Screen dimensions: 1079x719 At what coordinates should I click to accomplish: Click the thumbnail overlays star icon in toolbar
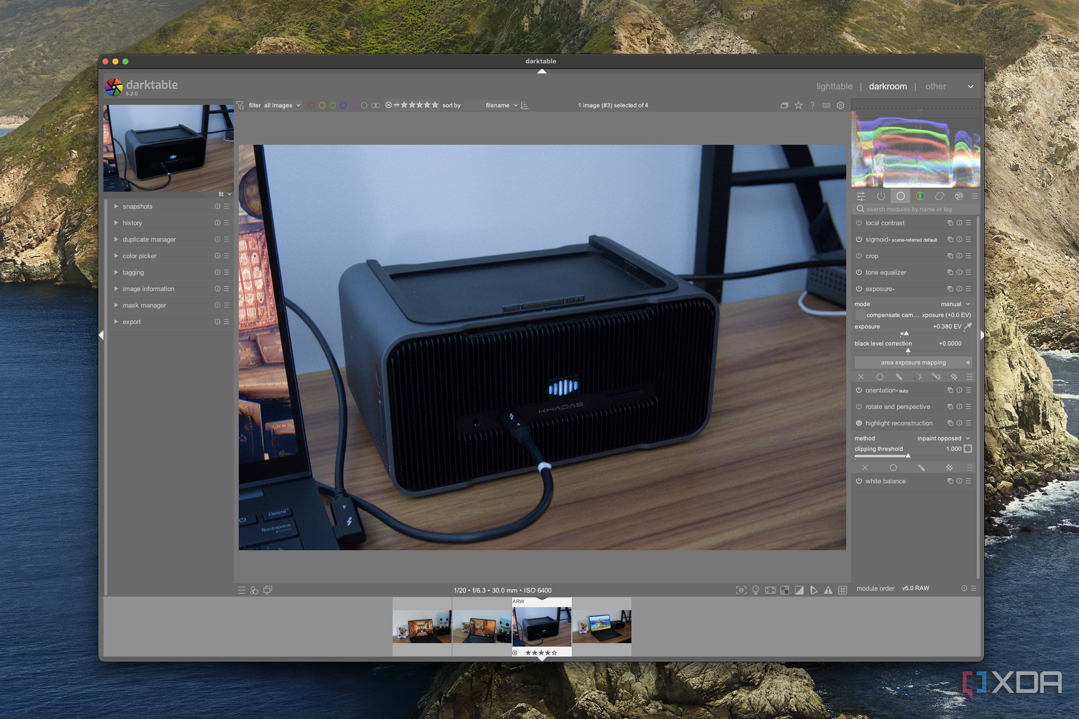click(798, 105)
